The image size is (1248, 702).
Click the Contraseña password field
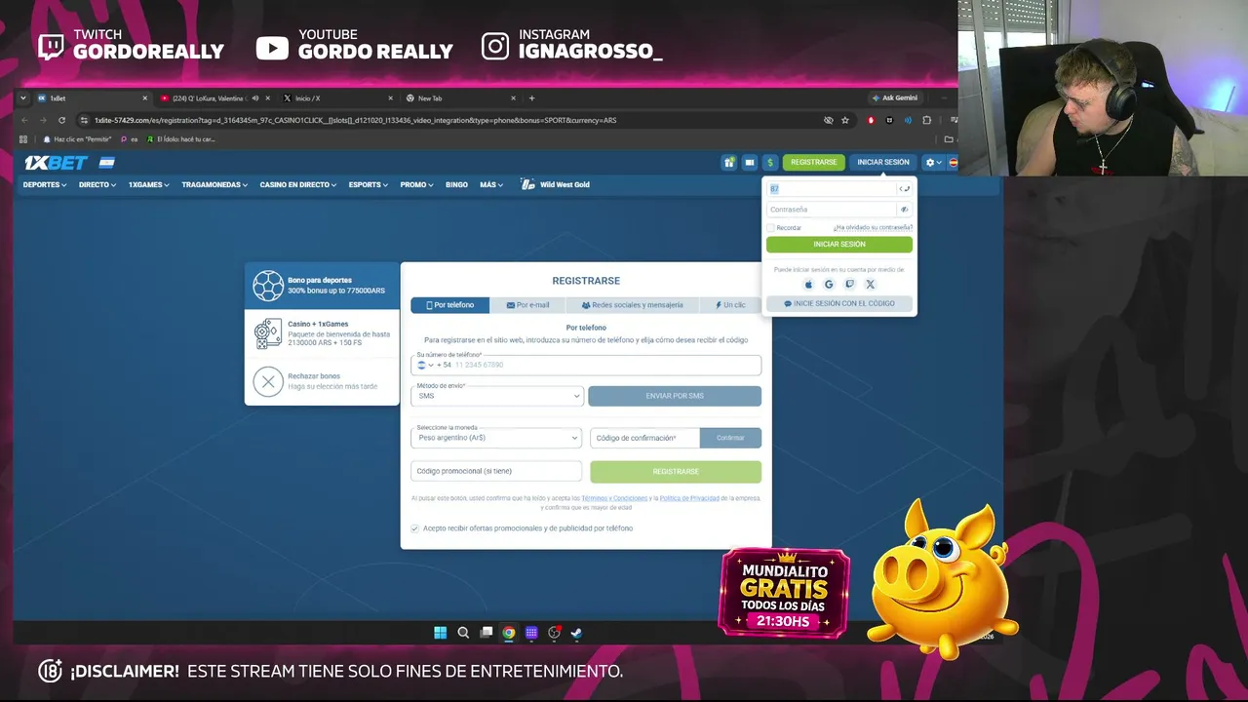[832, 210]
